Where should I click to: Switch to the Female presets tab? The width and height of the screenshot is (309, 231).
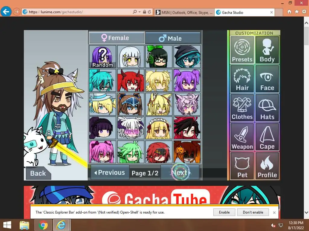[x=117, y=38]
